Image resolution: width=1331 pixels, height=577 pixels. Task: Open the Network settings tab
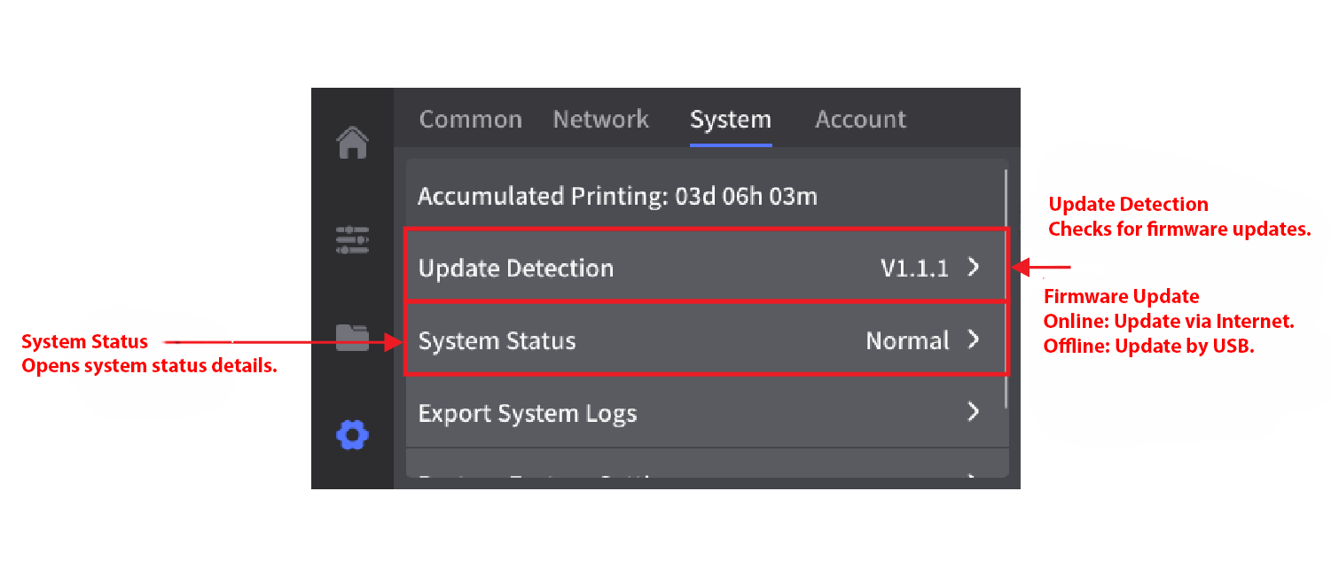coord(600,119)
